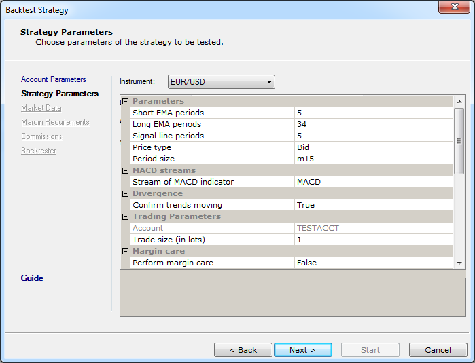Close the Backtest Strategy dialog
The height and width of the screenshot is (363, 475).
[x=454, y=7]
